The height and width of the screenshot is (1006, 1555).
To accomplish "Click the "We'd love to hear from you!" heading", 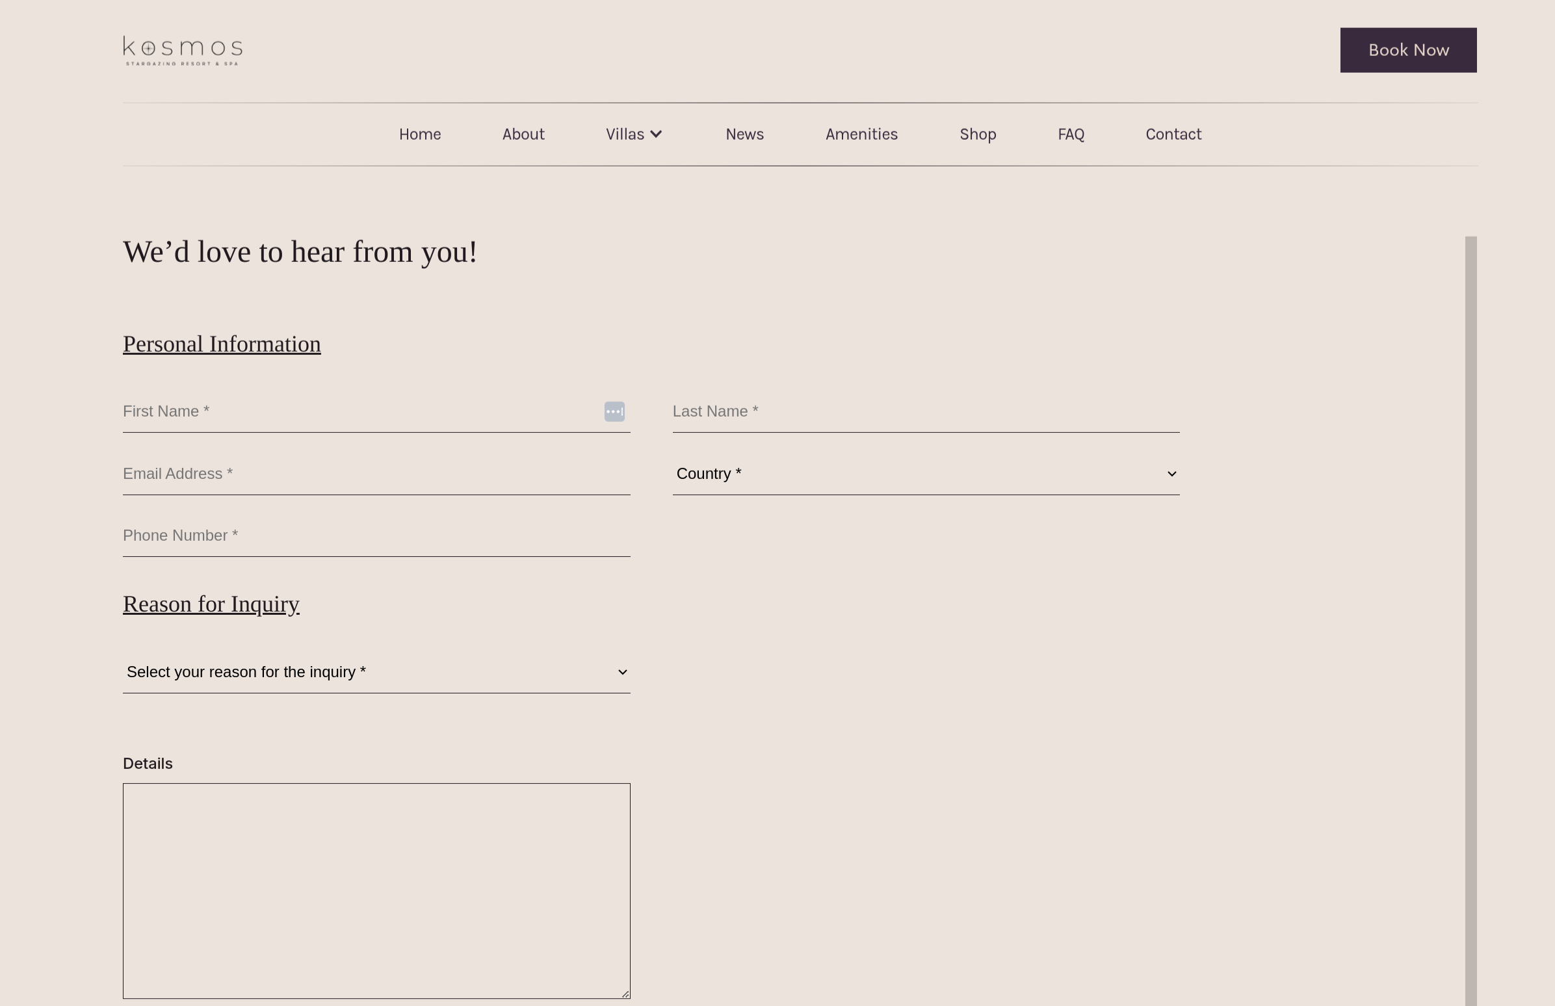I will click(300, 252).
